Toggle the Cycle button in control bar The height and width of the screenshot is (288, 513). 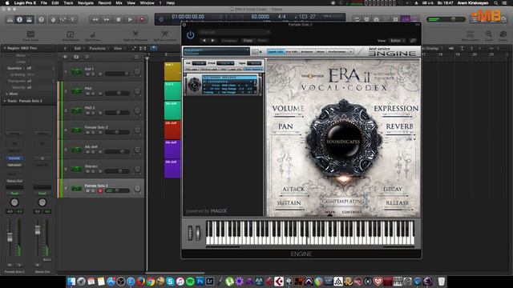(x=357, y=19)
